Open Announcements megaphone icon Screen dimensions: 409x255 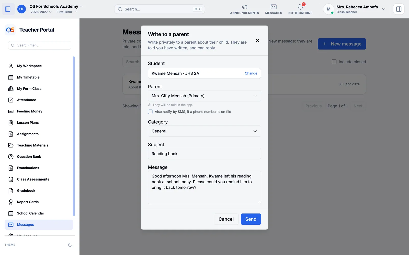244,7
